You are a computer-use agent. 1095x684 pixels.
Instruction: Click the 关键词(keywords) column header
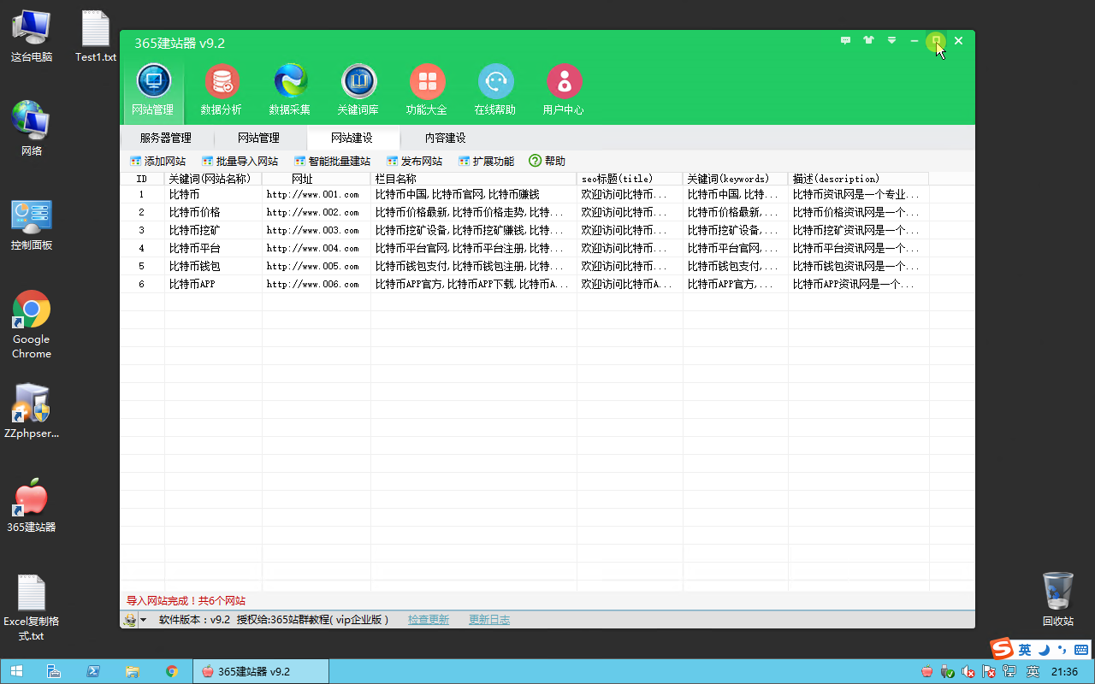(x=736, y=179)
